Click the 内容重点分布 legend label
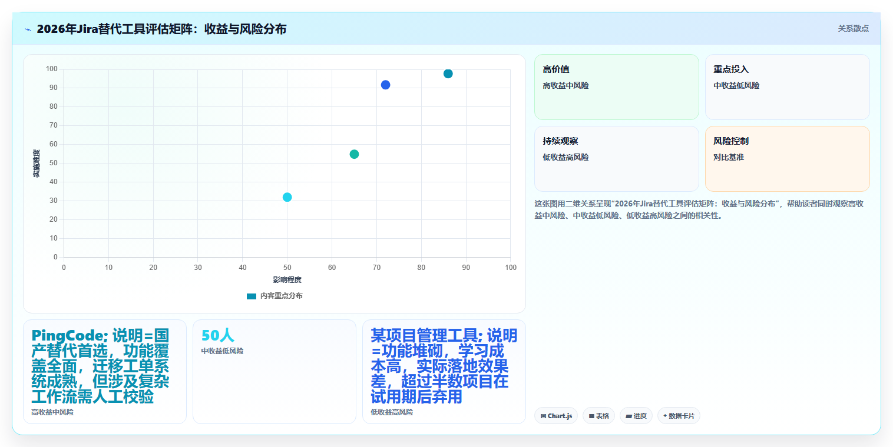Image resolution: width=893 pixels, height=447 pixels. point(282,296)
